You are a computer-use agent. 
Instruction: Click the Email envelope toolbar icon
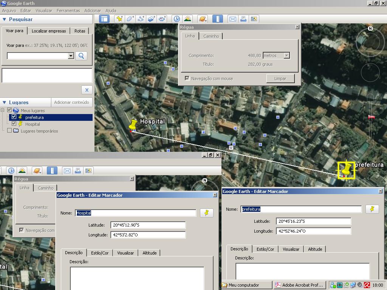(233, 19)
